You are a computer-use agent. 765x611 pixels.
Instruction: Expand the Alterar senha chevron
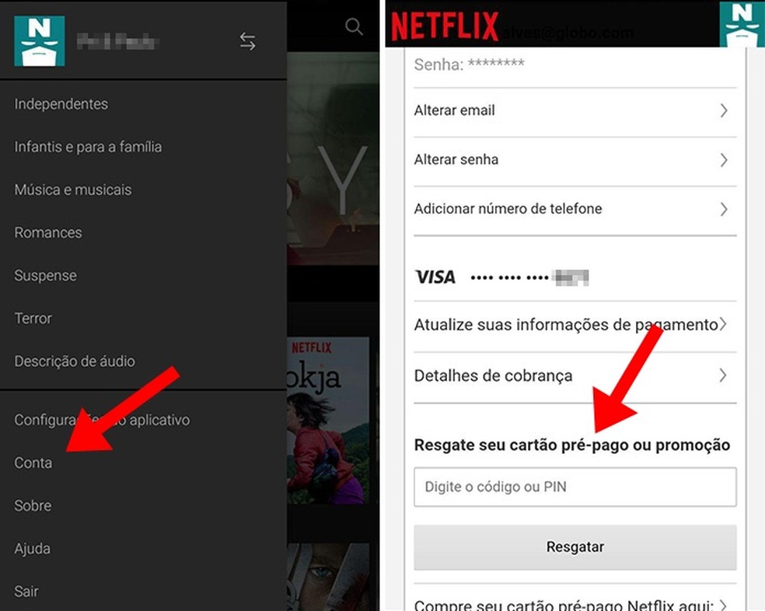pyautogui.click(x=724, y=160)
